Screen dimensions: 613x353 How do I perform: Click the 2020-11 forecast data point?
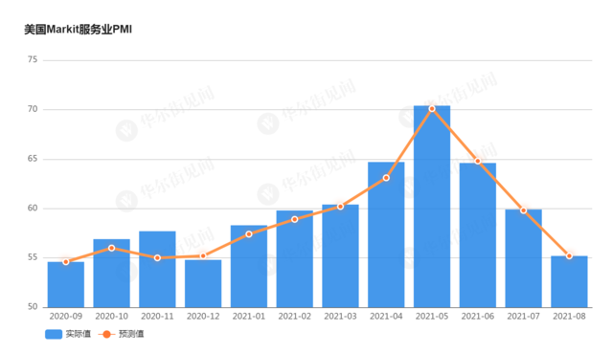(157, 258)
